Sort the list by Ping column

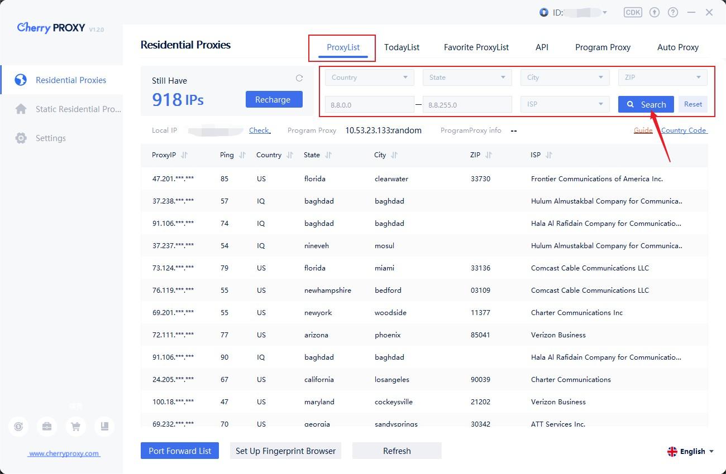(242, 155)
